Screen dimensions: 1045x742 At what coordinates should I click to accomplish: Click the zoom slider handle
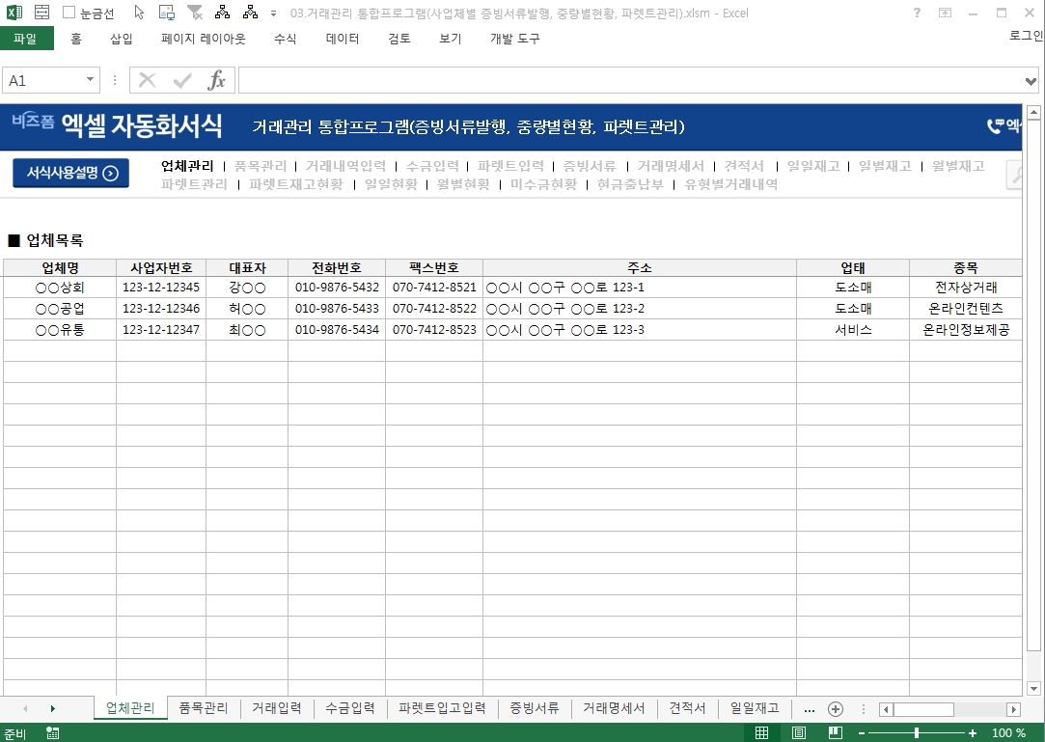click(917, 733)
